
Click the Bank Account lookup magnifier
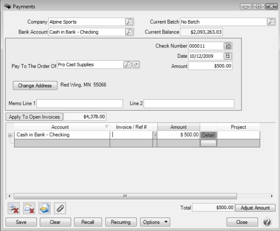[x=129, y=32]
